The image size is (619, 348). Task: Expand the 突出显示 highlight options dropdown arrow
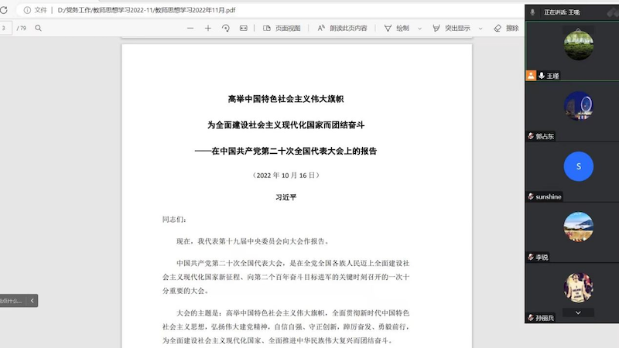(480, 28)
